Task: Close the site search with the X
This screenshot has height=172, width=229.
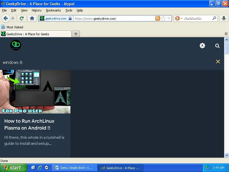Action: pyautogui.click(x=218, y=61)
